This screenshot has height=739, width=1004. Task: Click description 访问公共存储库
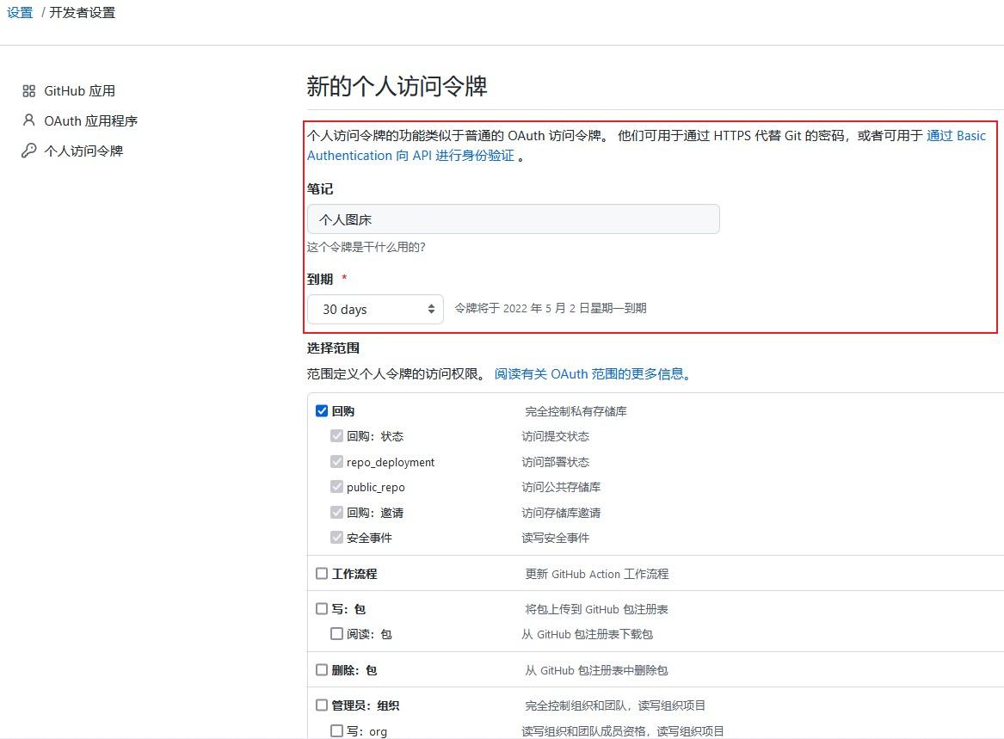(561, 487)
